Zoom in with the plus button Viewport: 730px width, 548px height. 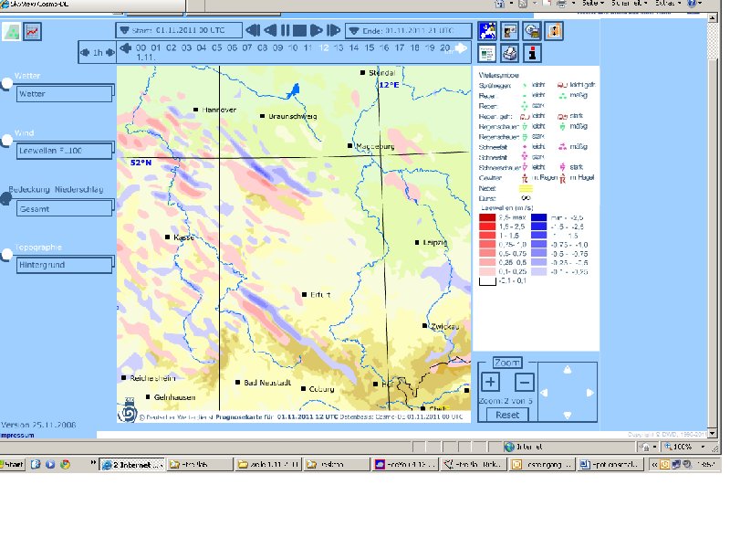[x=490, y=383]
